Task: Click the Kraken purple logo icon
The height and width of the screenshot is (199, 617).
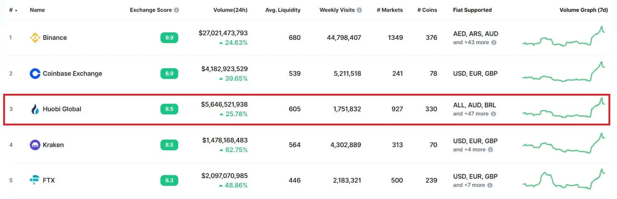Action: (x=35, y=145)
